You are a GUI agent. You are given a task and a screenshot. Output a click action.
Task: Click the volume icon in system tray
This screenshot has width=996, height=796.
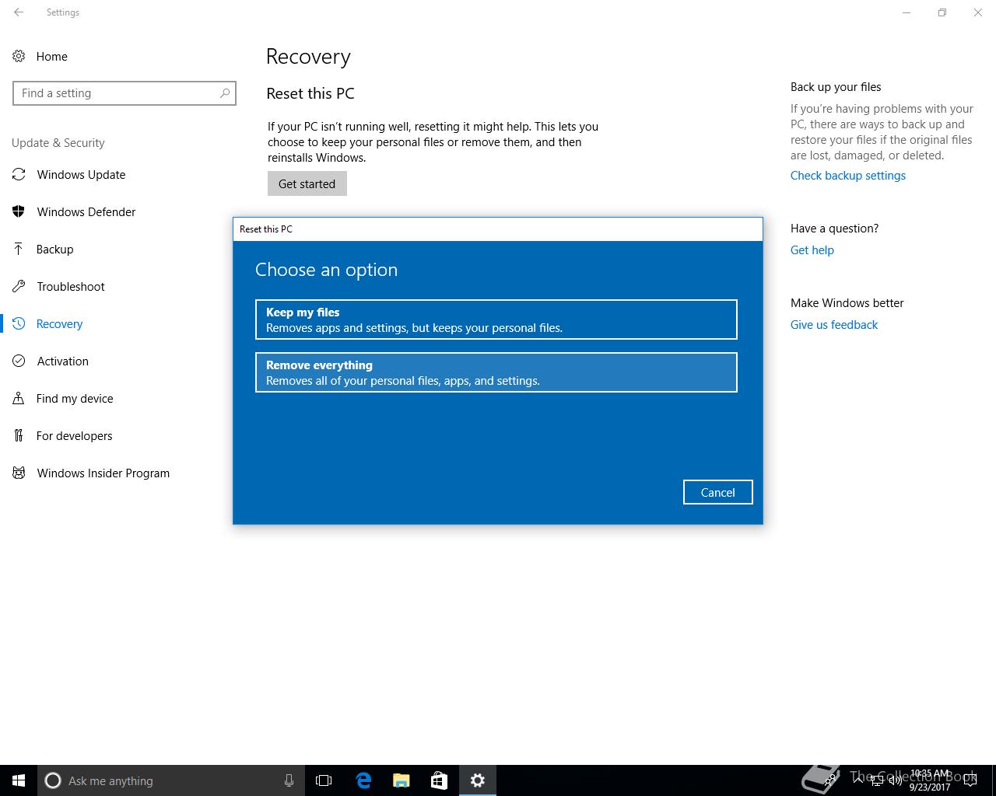[896, 780]
